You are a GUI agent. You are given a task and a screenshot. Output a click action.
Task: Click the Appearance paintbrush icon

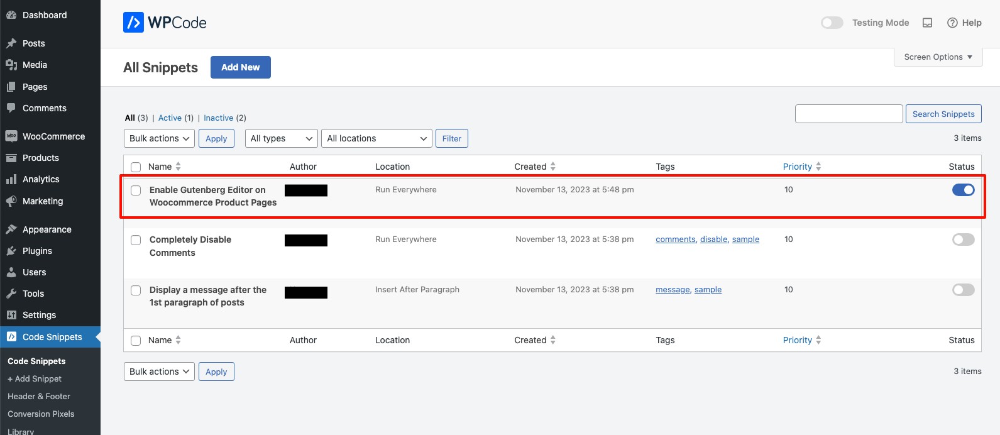(11, 229)
